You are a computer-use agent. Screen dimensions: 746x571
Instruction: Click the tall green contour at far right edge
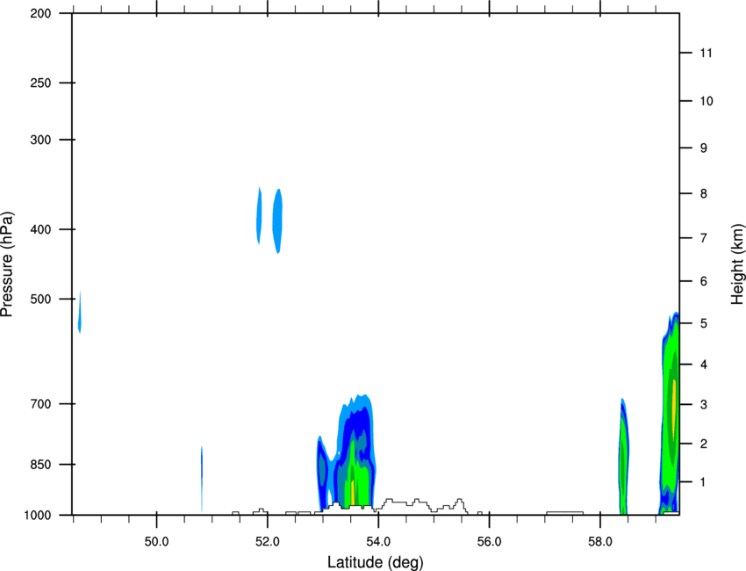click(670, 415)
